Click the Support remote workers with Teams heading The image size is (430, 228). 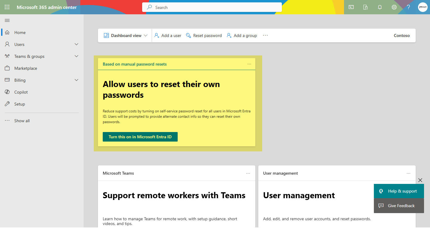pyautogui.click(x=174, y=195)
